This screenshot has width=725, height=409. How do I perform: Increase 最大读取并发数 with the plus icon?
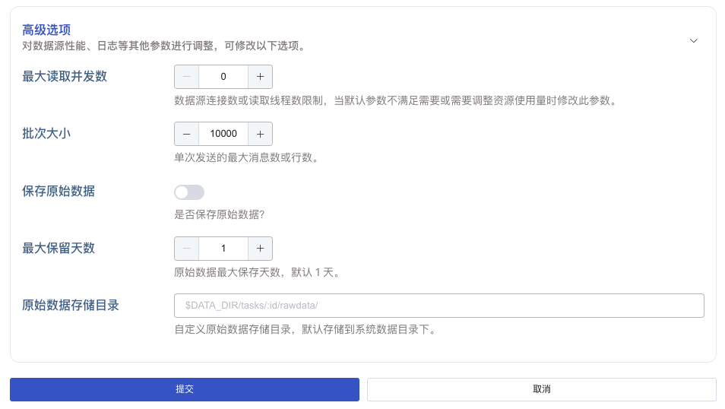(x=260, y=77)
